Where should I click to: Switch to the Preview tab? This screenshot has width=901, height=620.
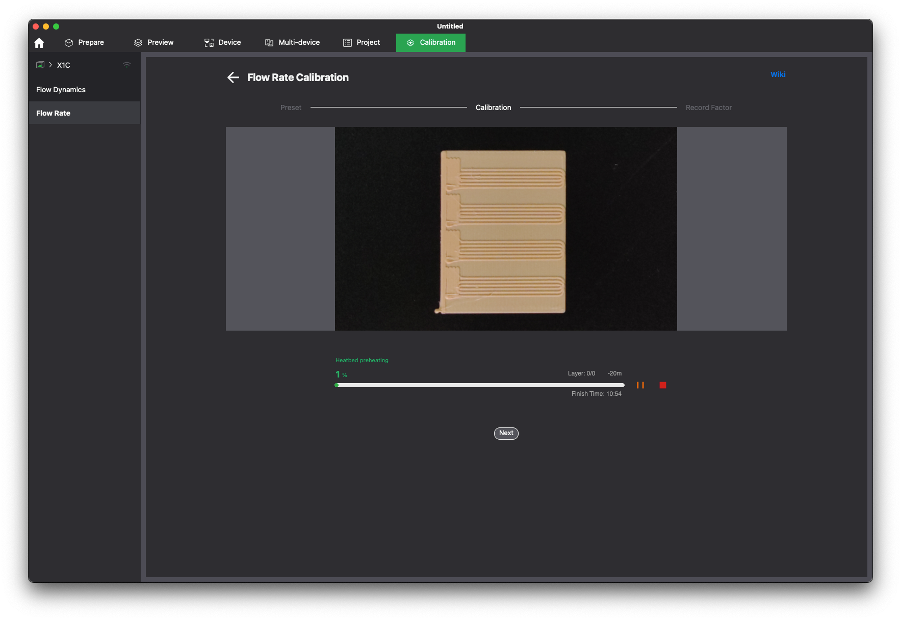point(153,42)
